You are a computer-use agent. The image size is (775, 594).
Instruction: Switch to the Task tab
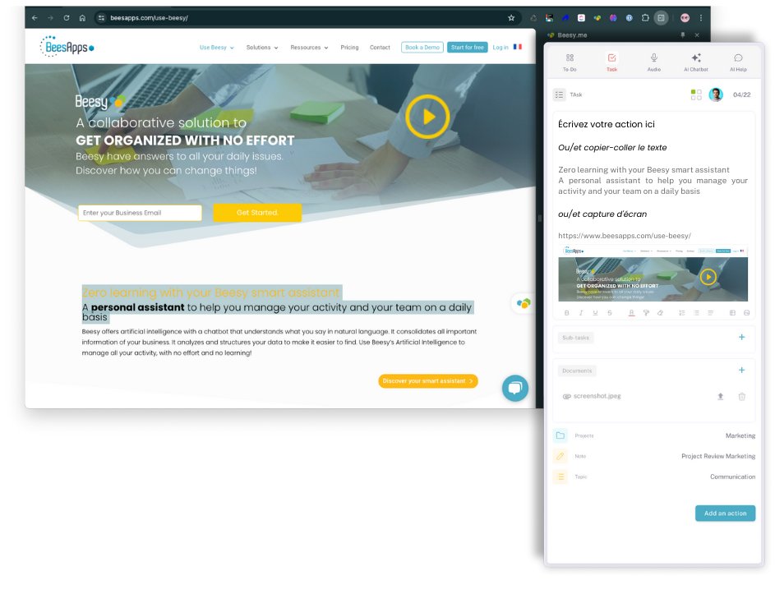coord(611,62)
